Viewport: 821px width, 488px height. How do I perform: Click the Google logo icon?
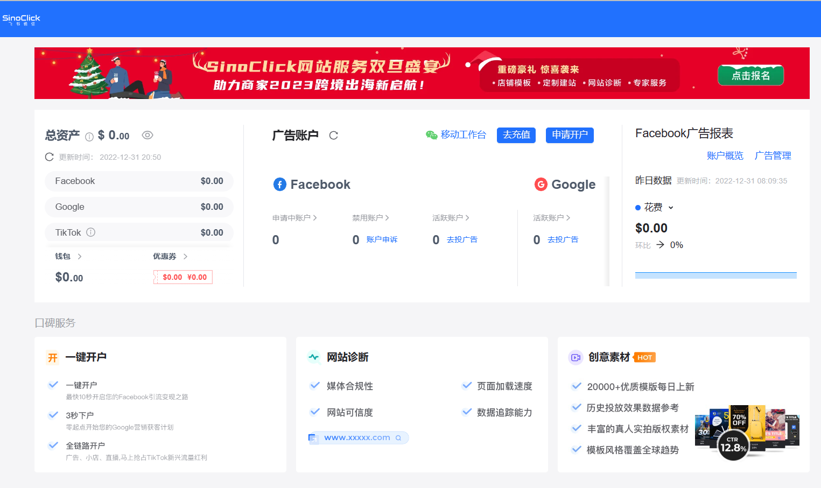(x=541, y=185)
